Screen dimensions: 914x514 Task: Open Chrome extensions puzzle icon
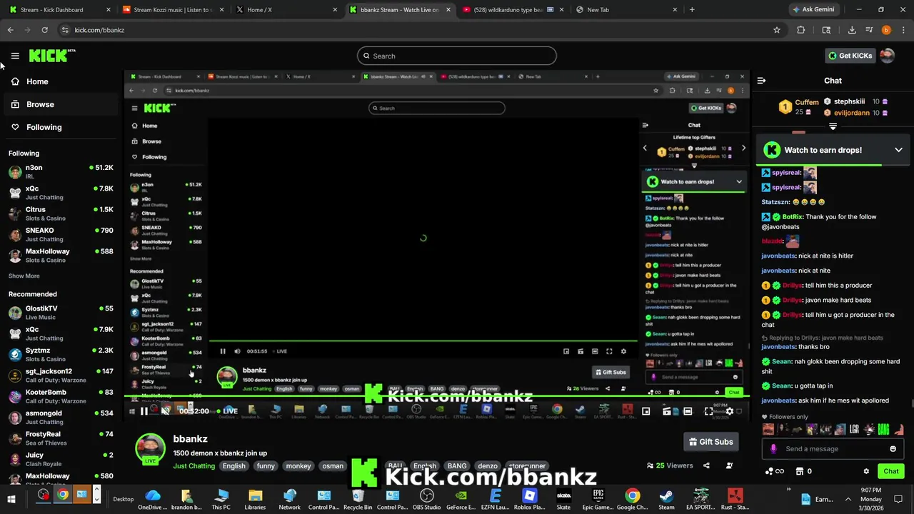point(800,30)
